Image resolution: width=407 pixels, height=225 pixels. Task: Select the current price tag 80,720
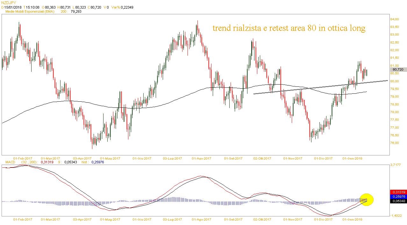(398, 70)
